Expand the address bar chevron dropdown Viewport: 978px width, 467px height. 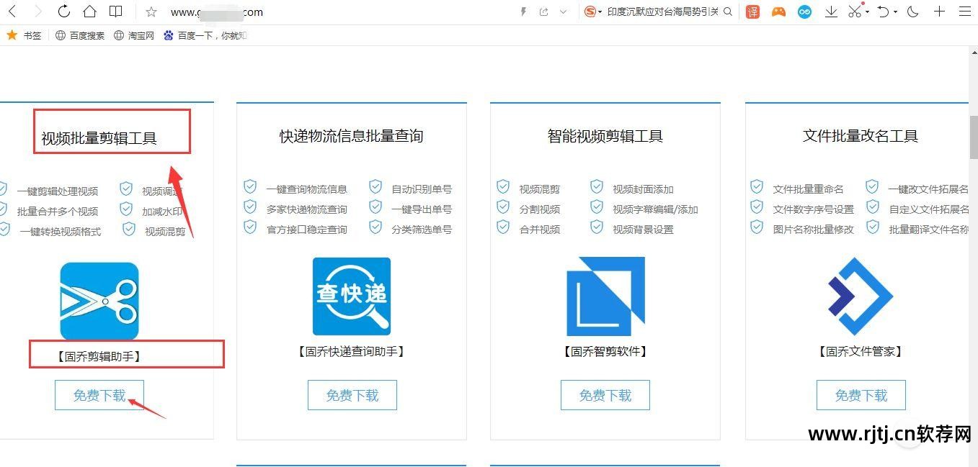pyautogui.click(x=564, y=12)
